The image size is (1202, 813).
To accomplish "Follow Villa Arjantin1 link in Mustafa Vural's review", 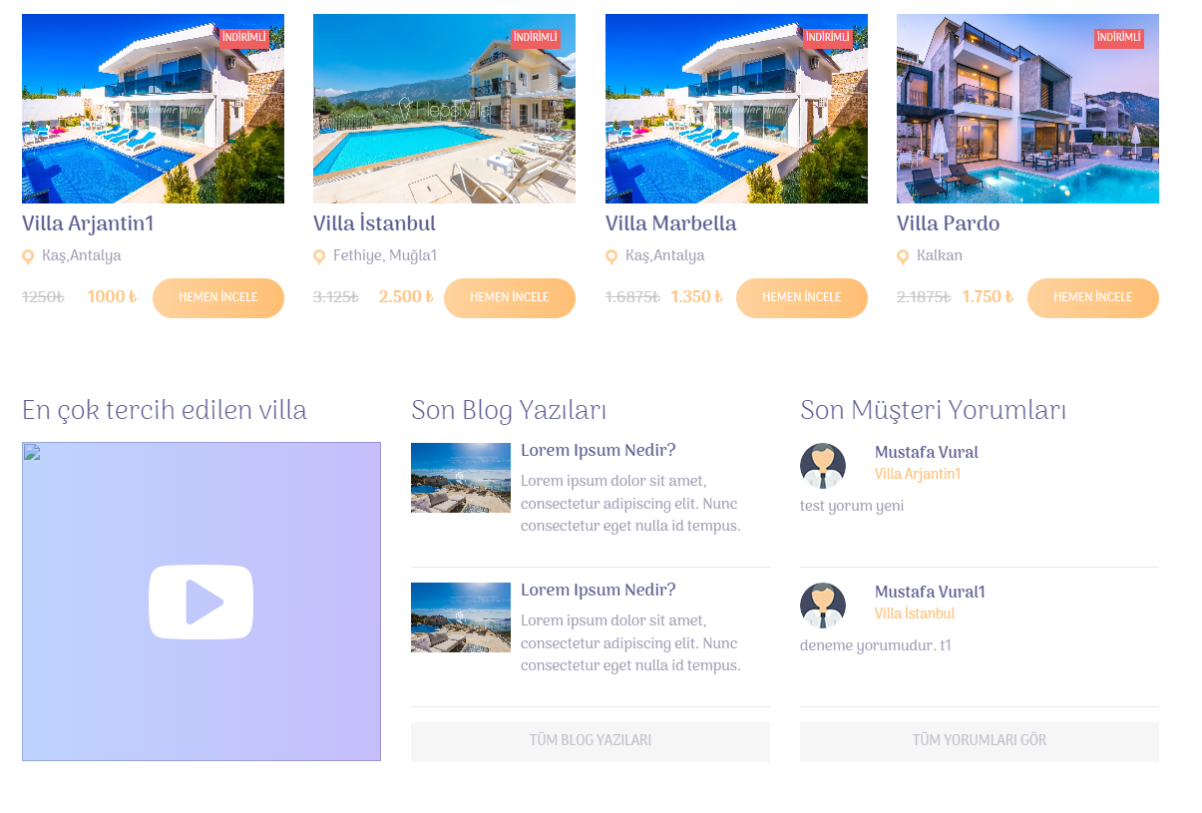I will [x=918, y=475].
